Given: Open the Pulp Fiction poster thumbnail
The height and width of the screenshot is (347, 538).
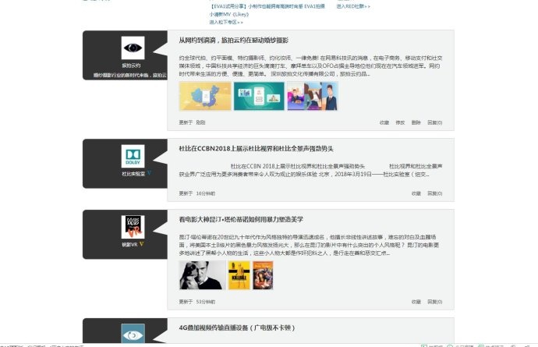Looking at the screenshot, I should point(263,274).
